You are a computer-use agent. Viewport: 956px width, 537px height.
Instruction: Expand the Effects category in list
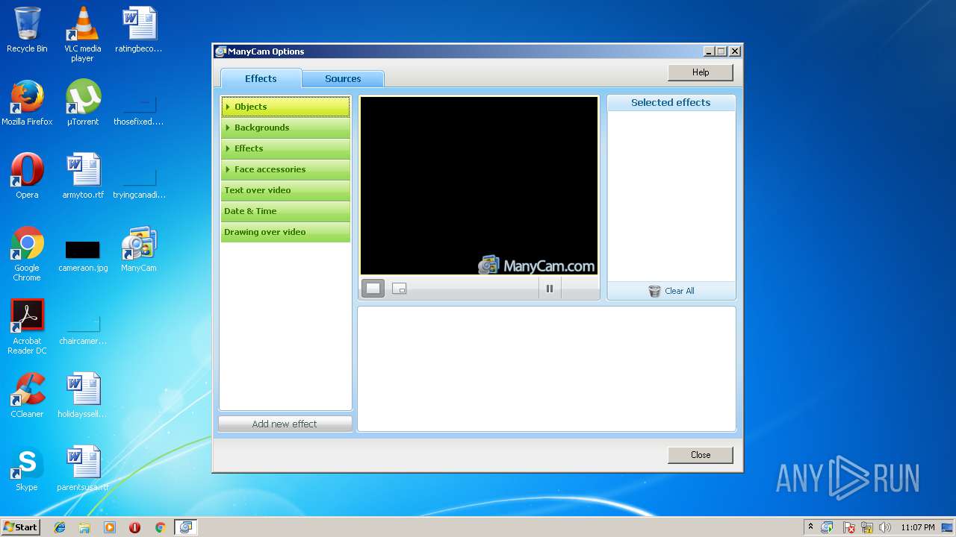(x=285, y=148)
